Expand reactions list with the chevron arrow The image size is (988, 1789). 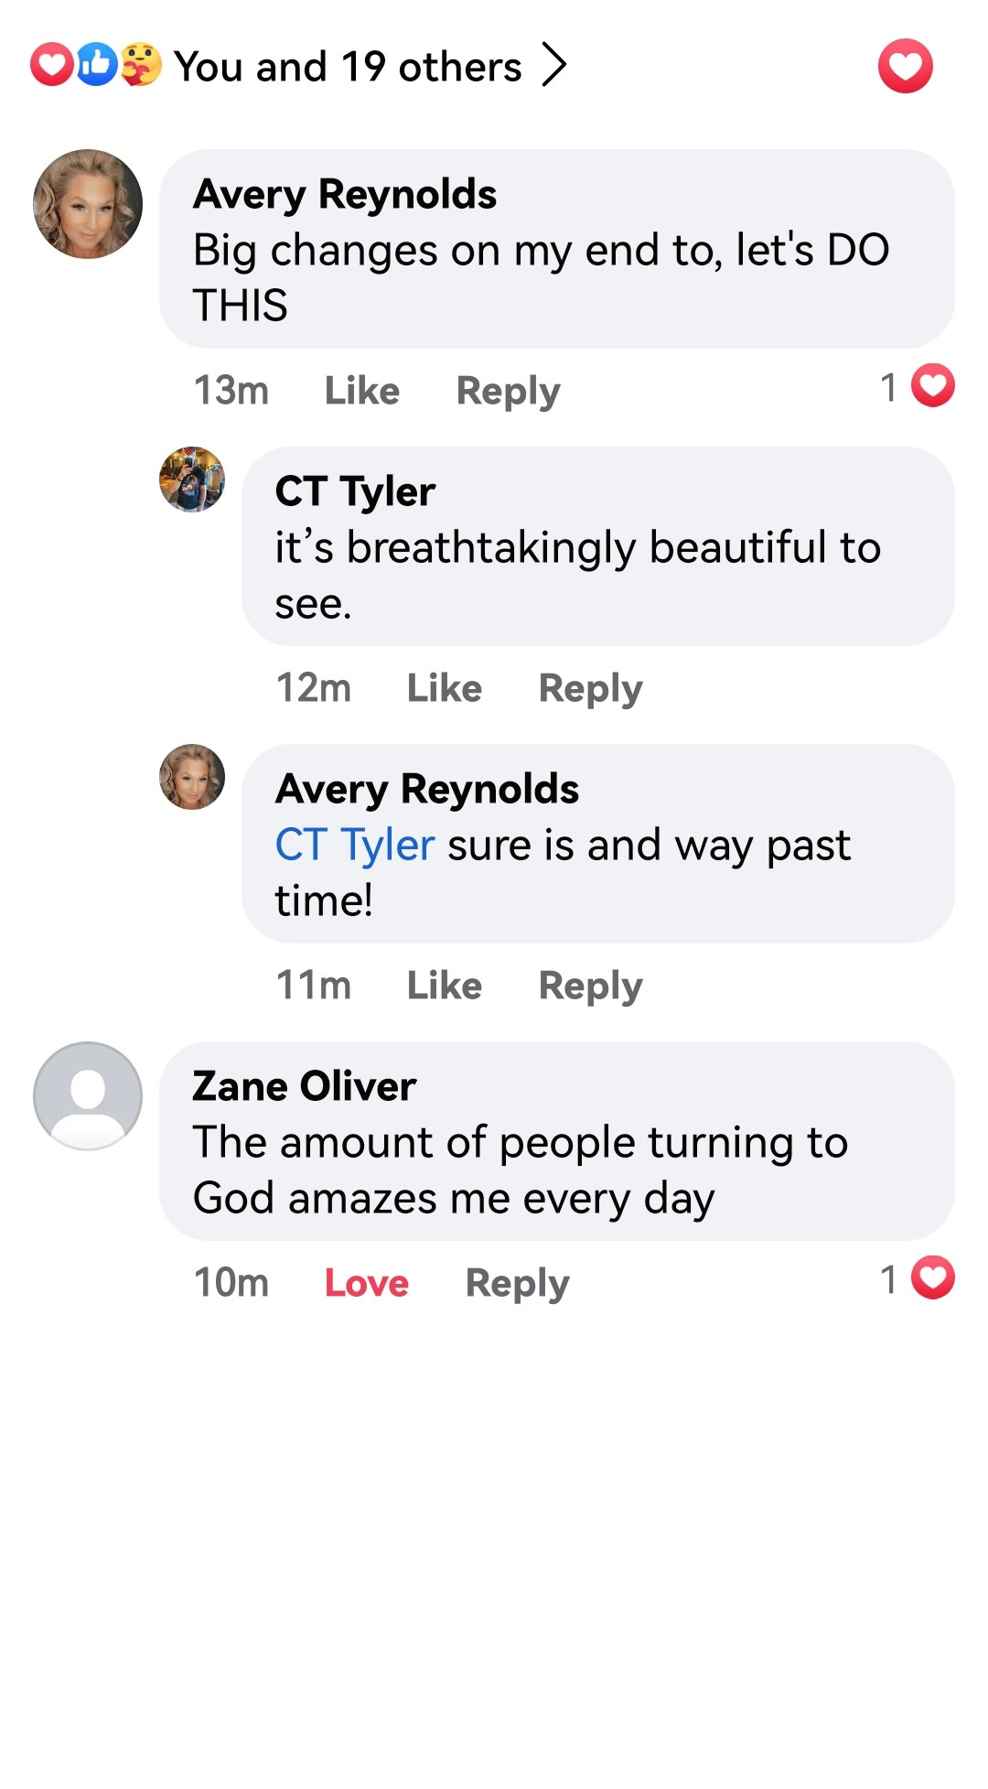point(554,65)
